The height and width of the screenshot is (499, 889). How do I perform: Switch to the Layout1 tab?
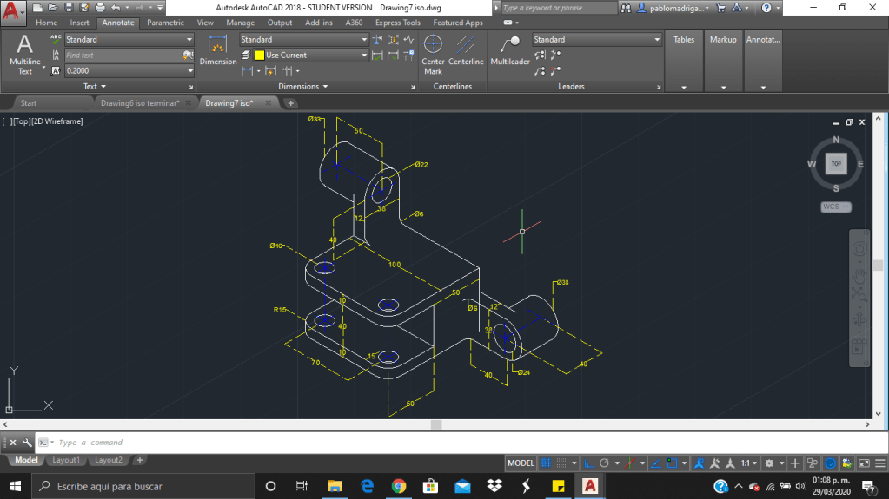(66, 460)
